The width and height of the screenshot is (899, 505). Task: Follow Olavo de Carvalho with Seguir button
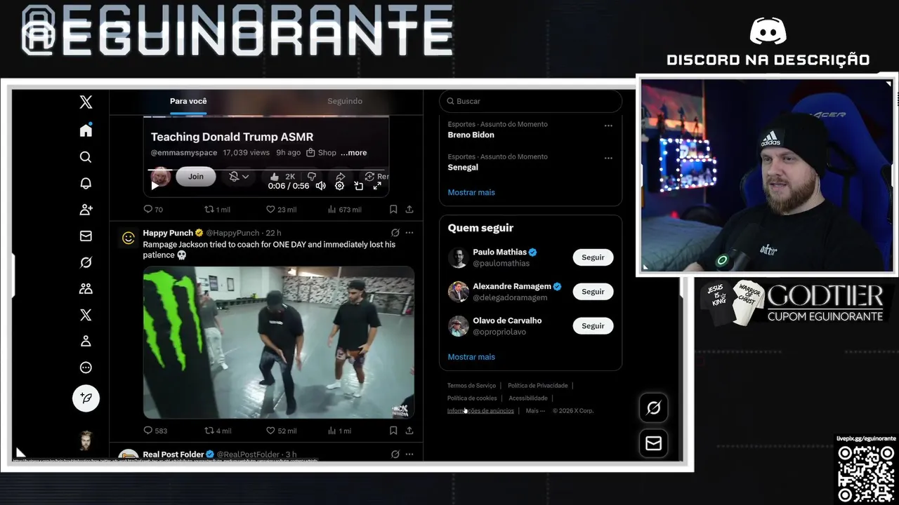tap(593, 326)
